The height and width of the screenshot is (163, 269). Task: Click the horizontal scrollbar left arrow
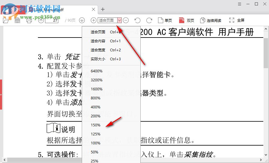click(x=5, y=160)
